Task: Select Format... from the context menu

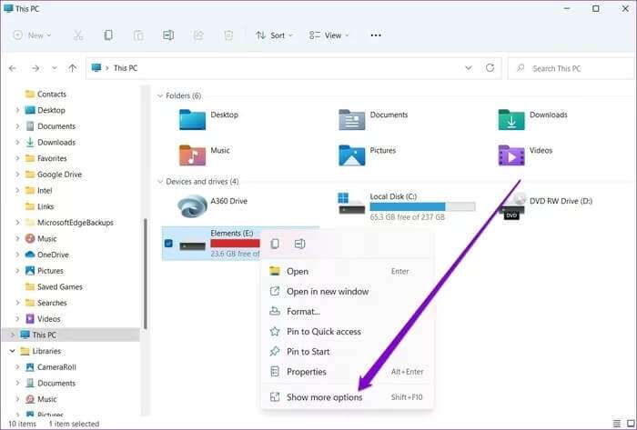Action: pyautogui.click(x=347, y=311)
